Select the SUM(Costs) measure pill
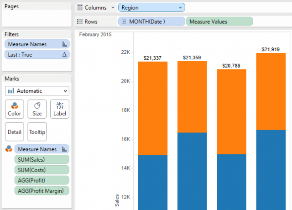 (x=42, y=169)
